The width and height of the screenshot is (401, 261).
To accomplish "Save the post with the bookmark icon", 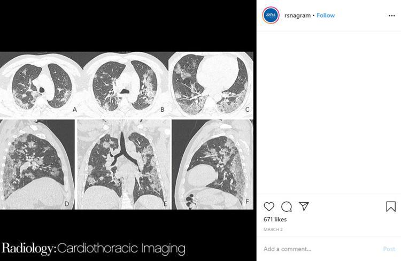I will point(390,206).
